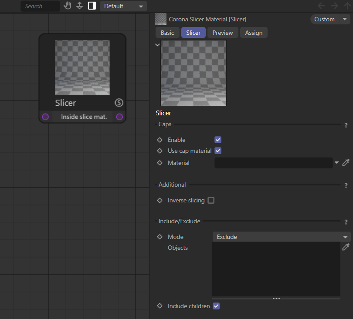Image resolution: width=353 pixels, height=319 pixels.
Task: Click the Objects list eyedropper icon
Action: [x=346, y=247]
